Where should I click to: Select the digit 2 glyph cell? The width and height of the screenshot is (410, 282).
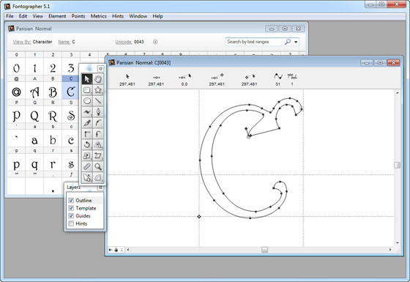(53, 67)
